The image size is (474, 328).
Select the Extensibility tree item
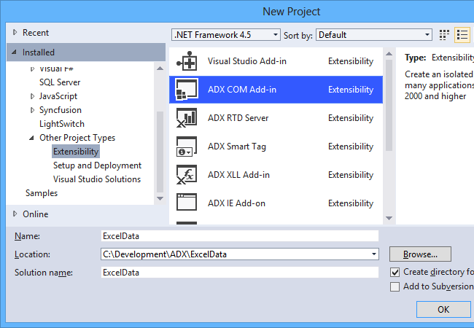(x=76, y=152)
